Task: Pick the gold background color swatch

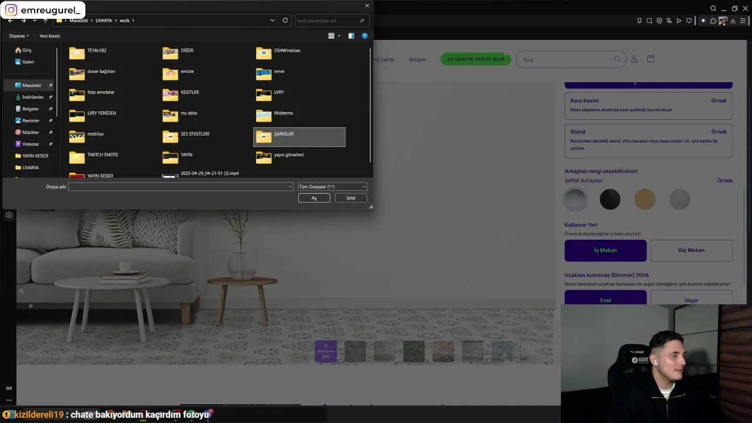Action: coord(644,199)
